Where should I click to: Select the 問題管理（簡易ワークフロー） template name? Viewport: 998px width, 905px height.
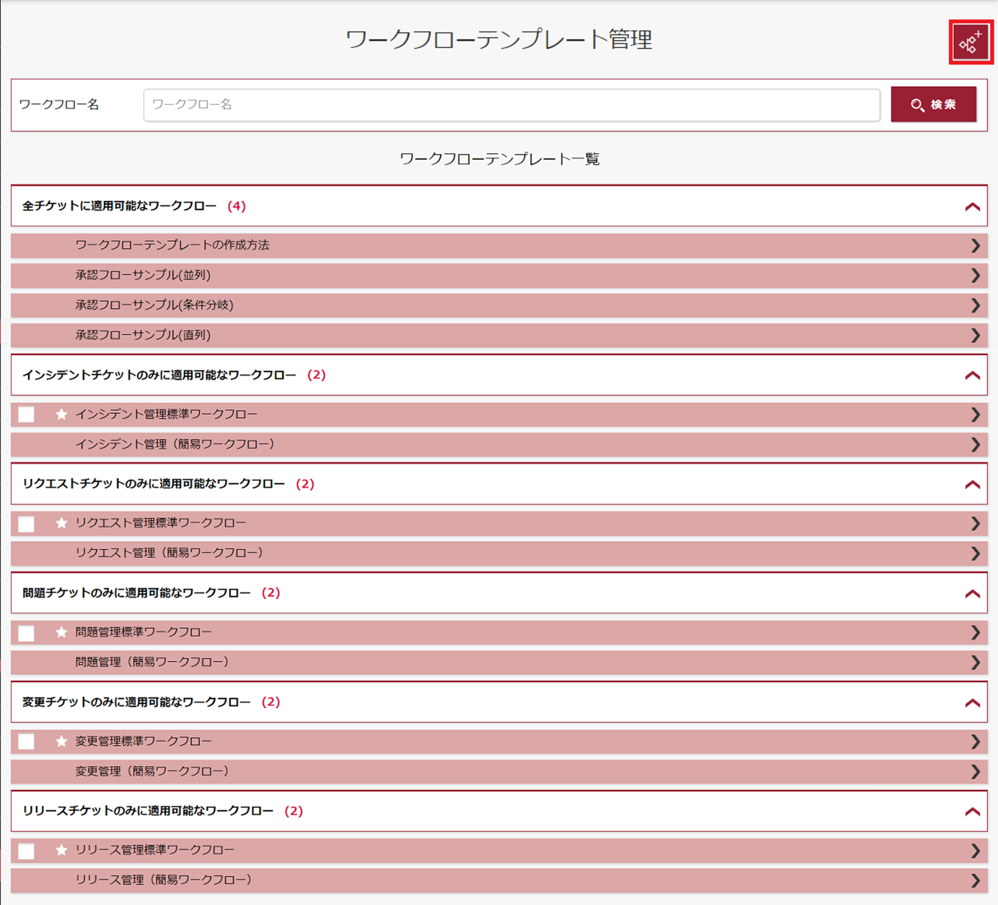[x=152, y=662]
